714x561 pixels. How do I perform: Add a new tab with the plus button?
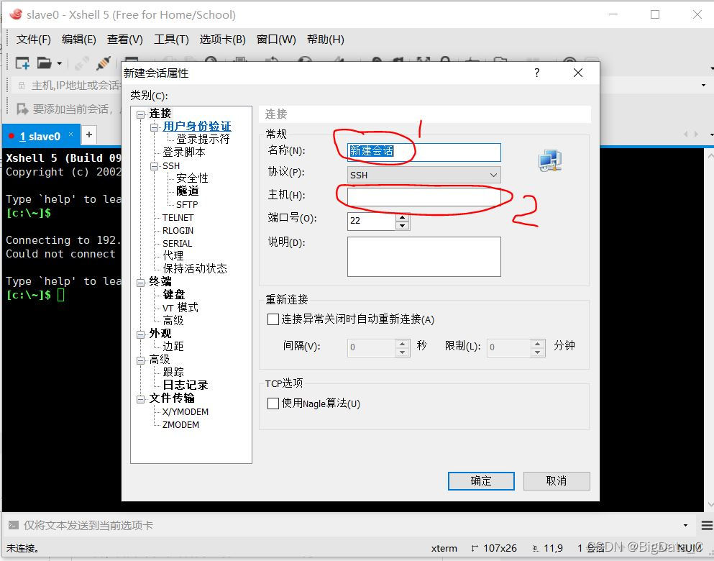pyautogui.click(x=89, y=134)
